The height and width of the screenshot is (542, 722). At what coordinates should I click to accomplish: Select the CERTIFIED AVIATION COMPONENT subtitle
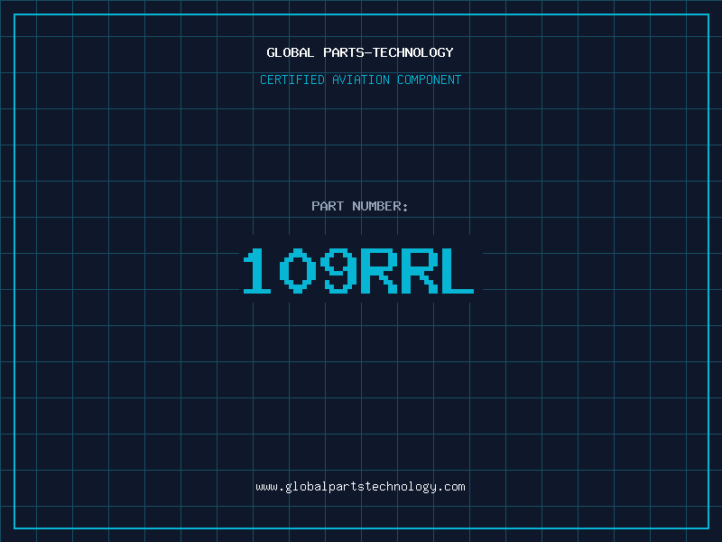coord(360,79)
